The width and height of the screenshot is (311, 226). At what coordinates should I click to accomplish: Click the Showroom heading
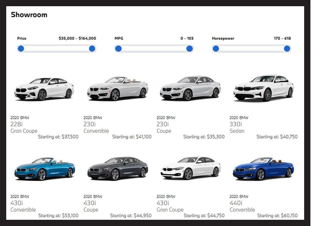[x=29, y=15]
